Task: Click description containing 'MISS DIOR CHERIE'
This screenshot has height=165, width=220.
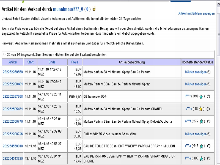Action: click(130, 159)
